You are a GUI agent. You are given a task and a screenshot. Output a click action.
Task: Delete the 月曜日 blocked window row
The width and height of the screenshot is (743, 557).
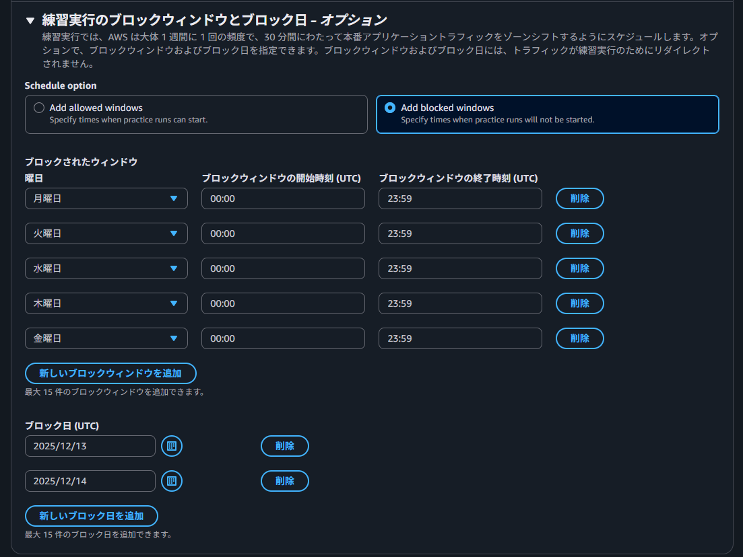click(579, 198)
